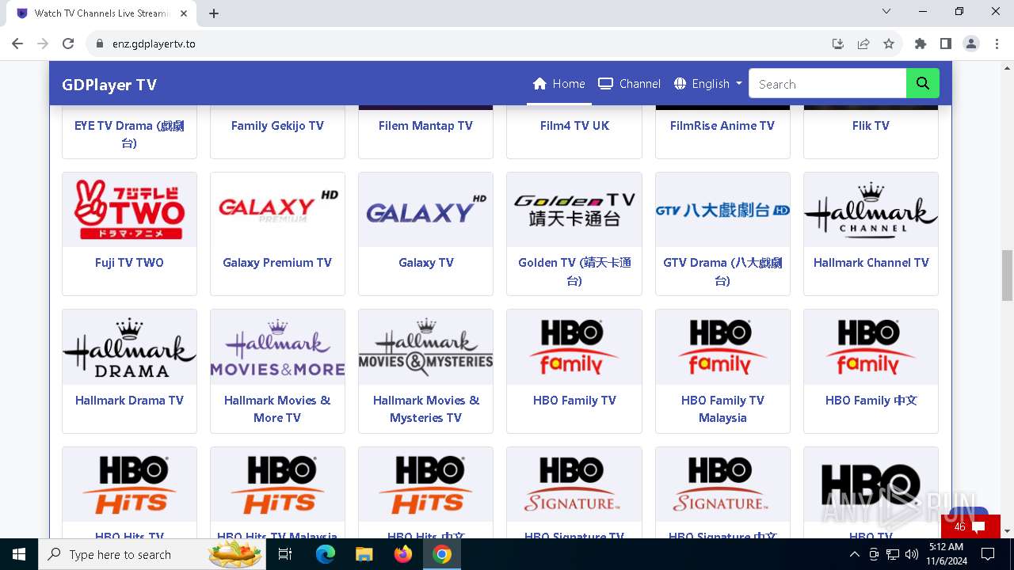This screenshot has width=1014, height=570.
Task: Open the Extensions puzzle icon
Action: [x=920, y=44]
